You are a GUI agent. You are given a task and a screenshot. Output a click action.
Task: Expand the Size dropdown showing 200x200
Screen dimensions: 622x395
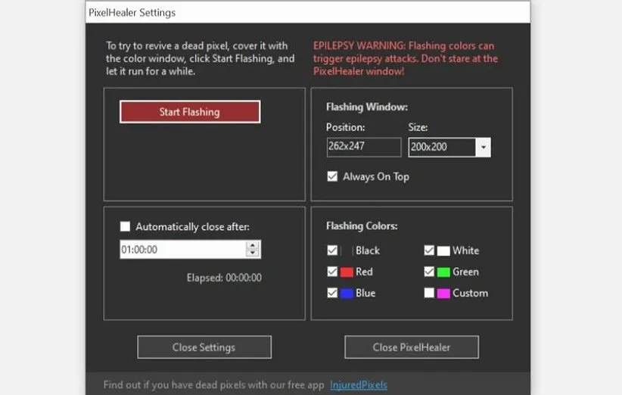point(484,147)
